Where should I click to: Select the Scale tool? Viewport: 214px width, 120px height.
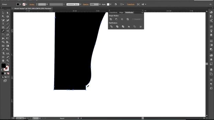coord(7,35)
